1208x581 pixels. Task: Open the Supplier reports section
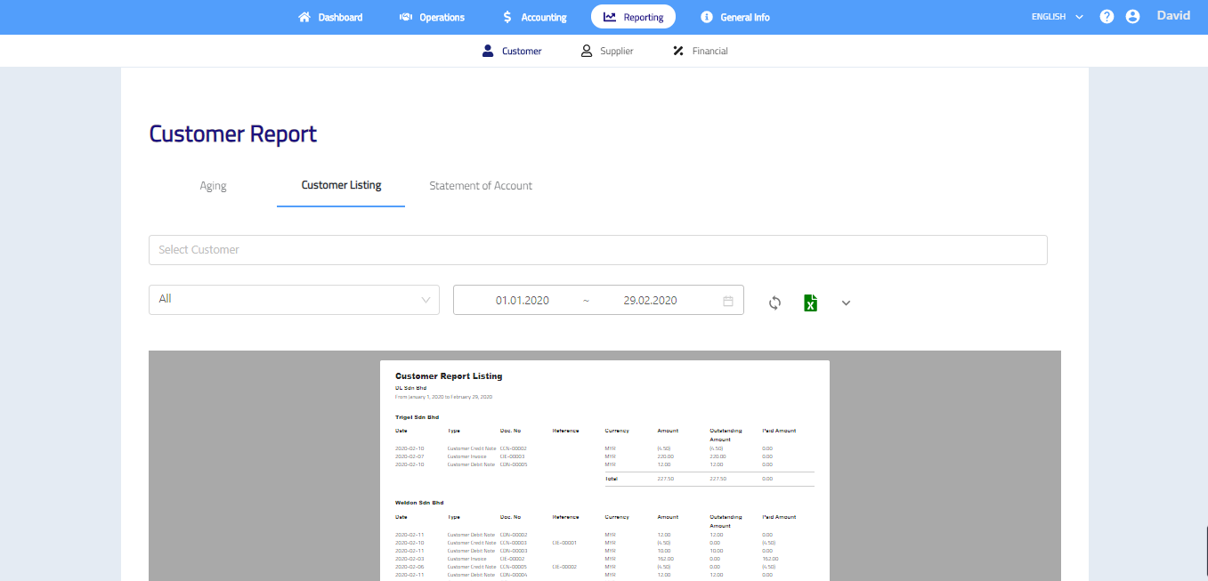point(607,52)
